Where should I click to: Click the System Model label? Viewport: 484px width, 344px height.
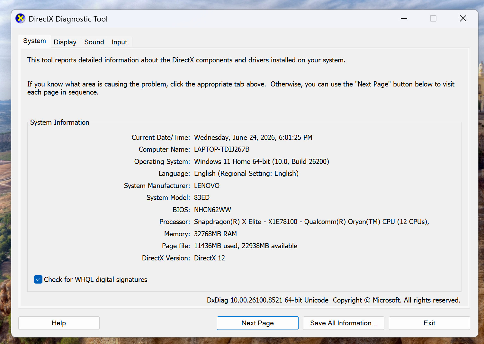[x=168, y=198]
